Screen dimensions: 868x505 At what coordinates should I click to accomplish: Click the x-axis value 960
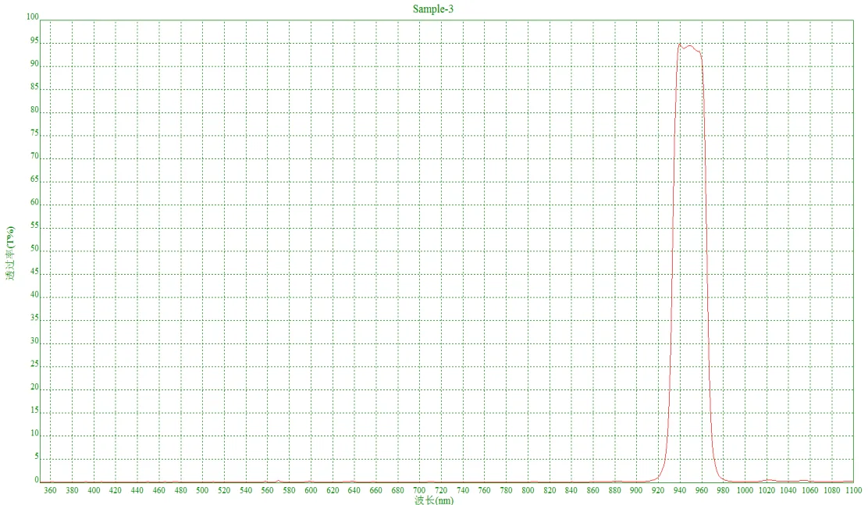[x=702, y=490]
